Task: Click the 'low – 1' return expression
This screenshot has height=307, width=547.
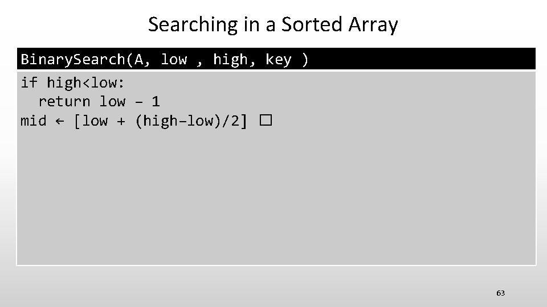Action: [130, 102]
